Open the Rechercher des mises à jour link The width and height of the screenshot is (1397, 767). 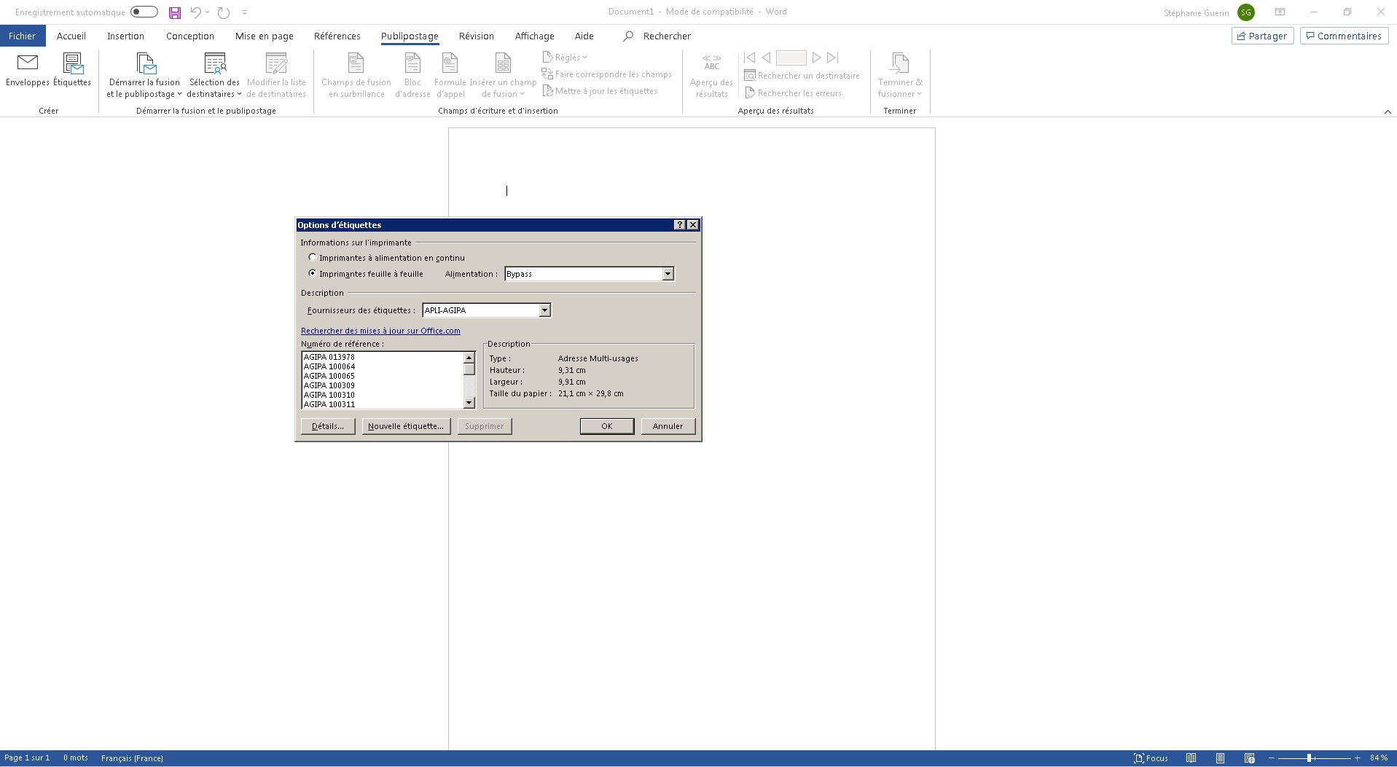coord(380,331)
